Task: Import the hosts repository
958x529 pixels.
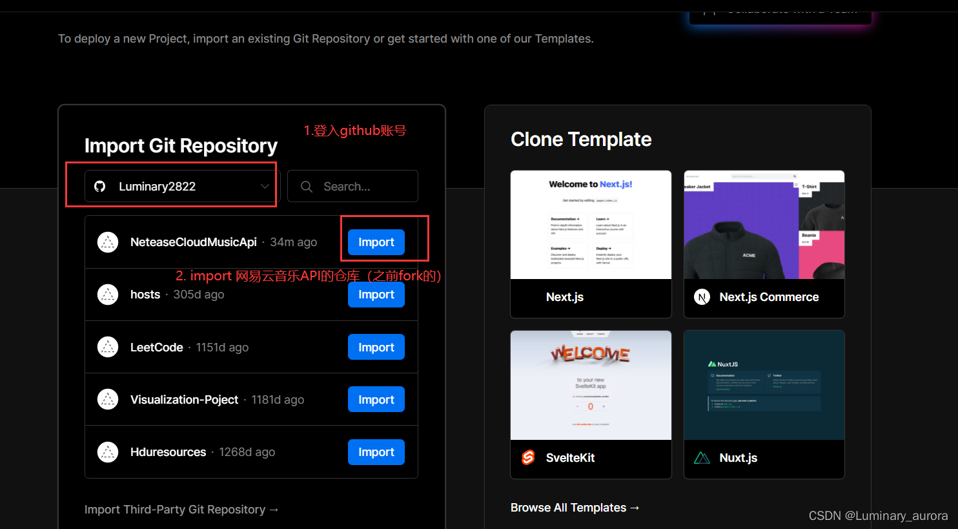Action: (x=376, y=295)
